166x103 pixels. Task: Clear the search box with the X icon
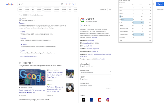click(62, 4)
